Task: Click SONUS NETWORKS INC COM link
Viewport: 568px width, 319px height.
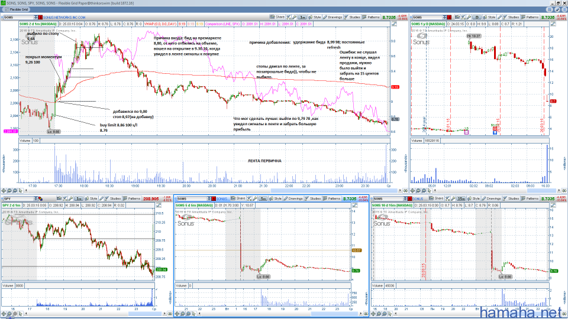Action: 64,17
